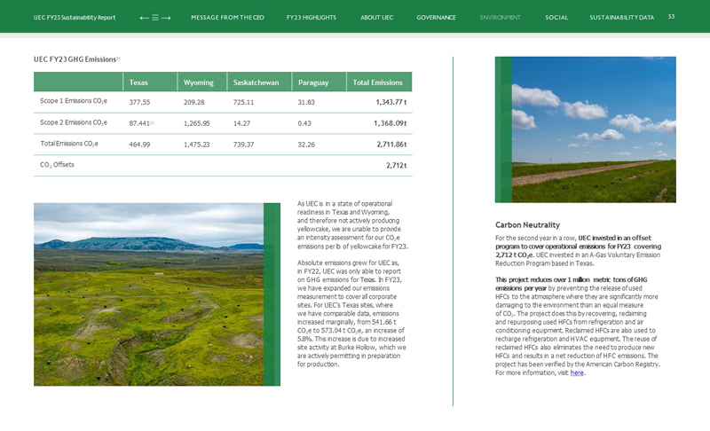Click the previous page left arrow
The width and height of the screenshot is (710, 431).
(144, 18)
